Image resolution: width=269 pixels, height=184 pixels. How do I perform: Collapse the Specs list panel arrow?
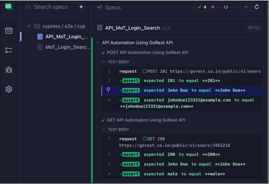click(x=100, y=7)
